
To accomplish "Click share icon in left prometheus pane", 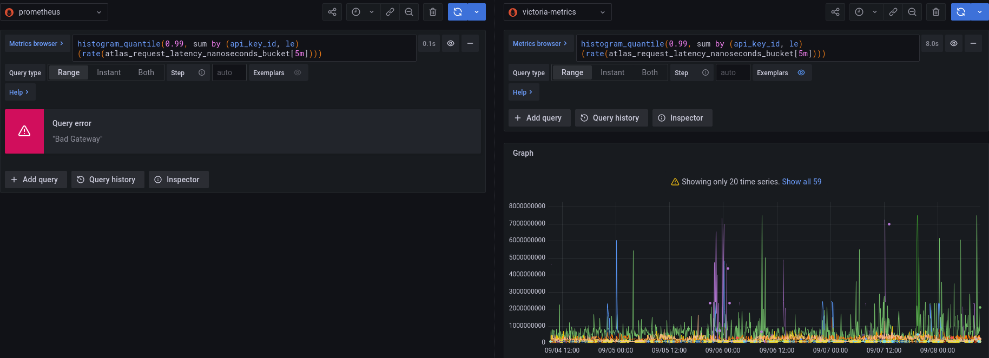I will [x=332, y=12].
